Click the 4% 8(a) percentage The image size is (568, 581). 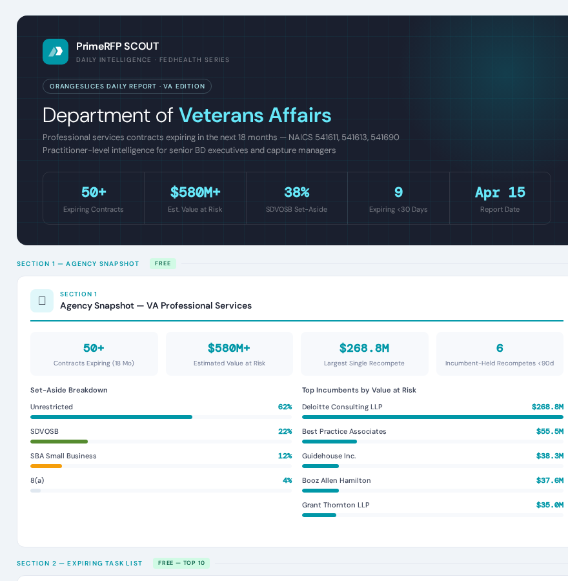287,480
